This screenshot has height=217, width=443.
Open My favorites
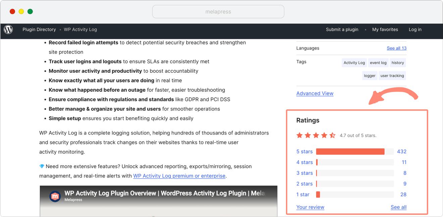click(385, 29)
